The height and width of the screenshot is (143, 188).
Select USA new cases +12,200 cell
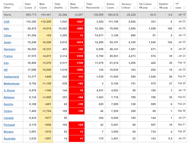[45, 22]
